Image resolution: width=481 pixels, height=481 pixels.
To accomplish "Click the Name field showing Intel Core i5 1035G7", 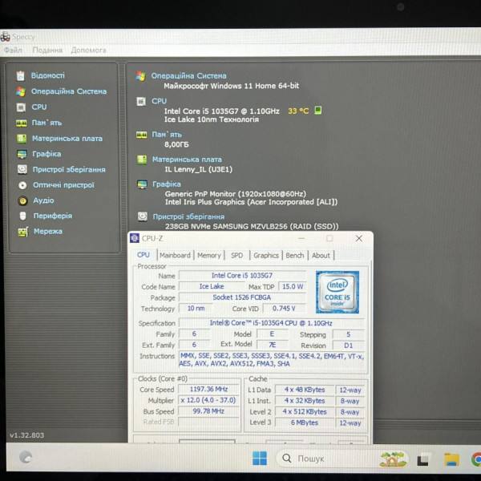I will point(242,276).
